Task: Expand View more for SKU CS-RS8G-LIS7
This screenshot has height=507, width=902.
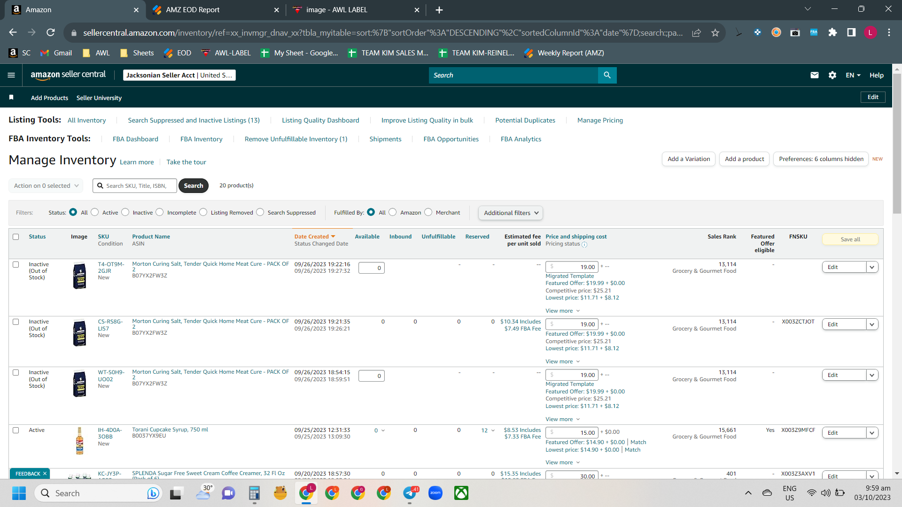Action: click(562, 361)
